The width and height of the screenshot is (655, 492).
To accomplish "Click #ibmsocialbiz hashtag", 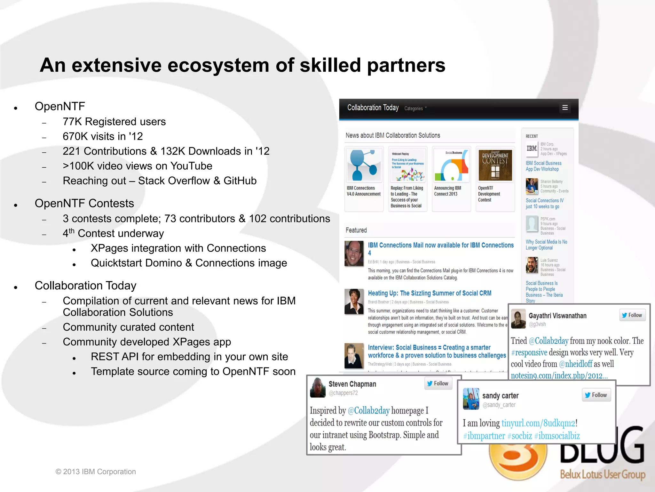I will [x=557, y=436].
